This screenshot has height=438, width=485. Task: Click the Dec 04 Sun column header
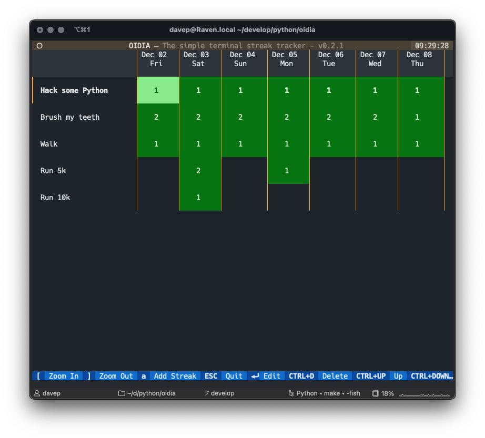(242, 59)
